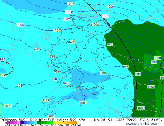
Task: Click the legend value 546
Action: [x=47, y=125]
